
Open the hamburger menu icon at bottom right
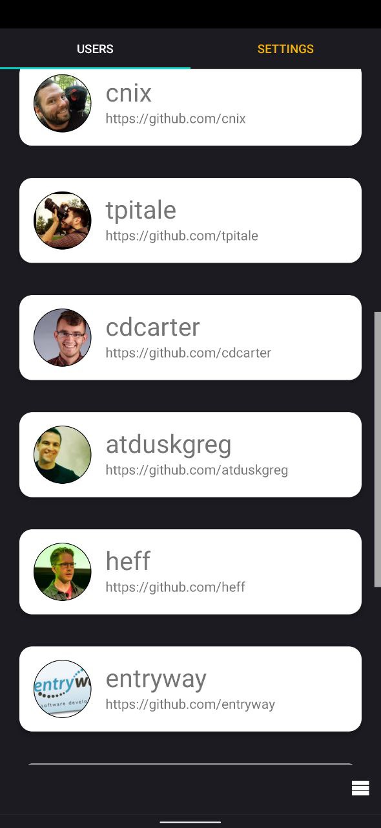coord(360,788)
